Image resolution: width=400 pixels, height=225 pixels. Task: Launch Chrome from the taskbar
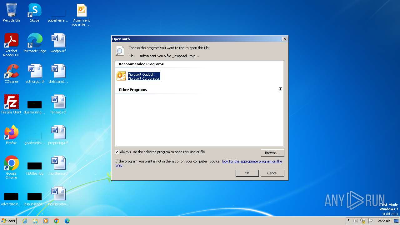click(x=57, y=221)
